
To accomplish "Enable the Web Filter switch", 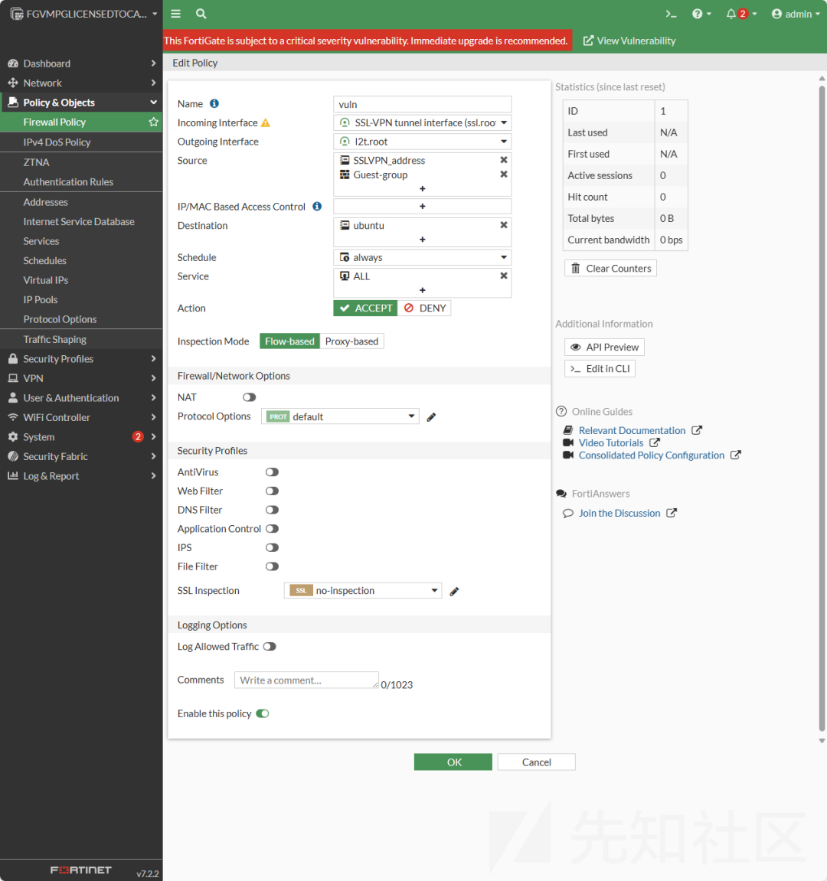I will (x=272, y=491).
